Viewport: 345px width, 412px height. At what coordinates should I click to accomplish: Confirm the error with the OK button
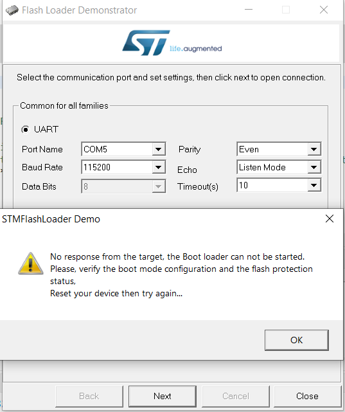point(297,340)
